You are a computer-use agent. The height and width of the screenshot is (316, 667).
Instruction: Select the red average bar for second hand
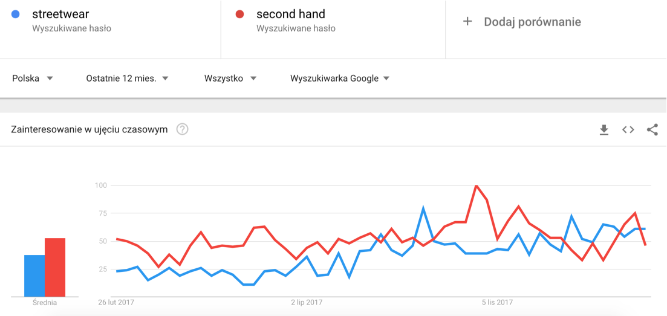point(55,267)
